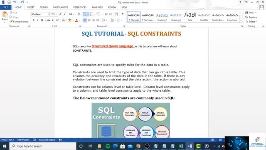
Task: Open OBS Studio from the taskbar
Action: (147, 146)
